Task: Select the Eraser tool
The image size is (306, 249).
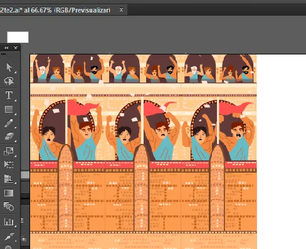Action: (x=9, y=136)
